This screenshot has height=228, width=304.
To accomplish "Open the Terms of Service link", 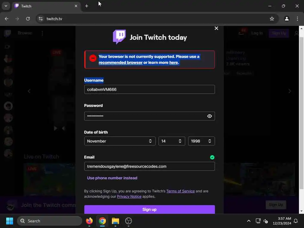I will [180, 191].
